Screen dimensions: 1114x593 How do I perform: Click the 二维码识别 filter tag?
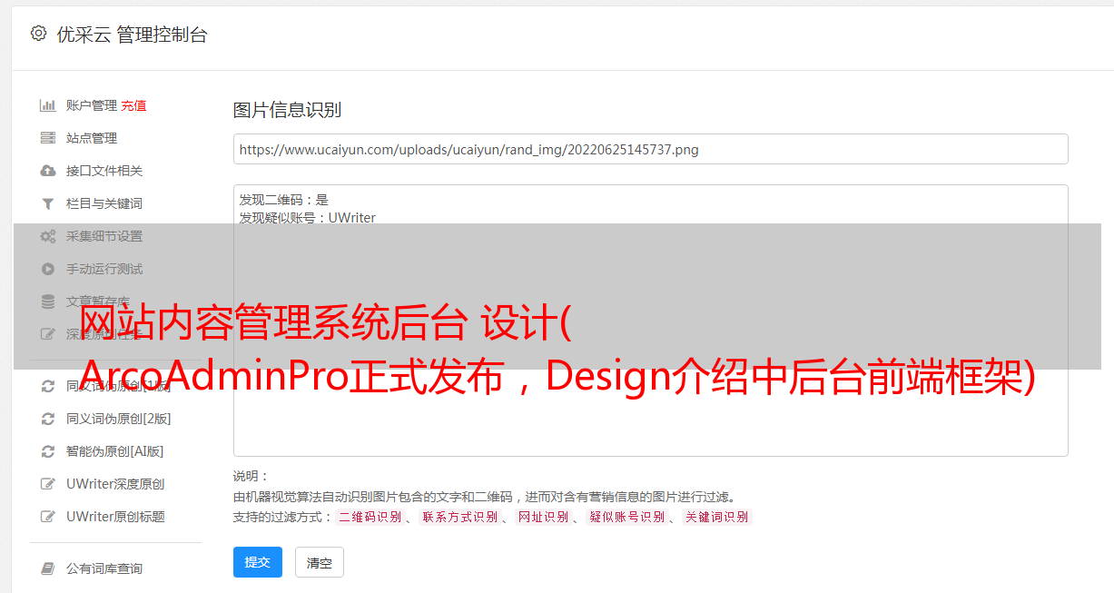click(370, 517)
